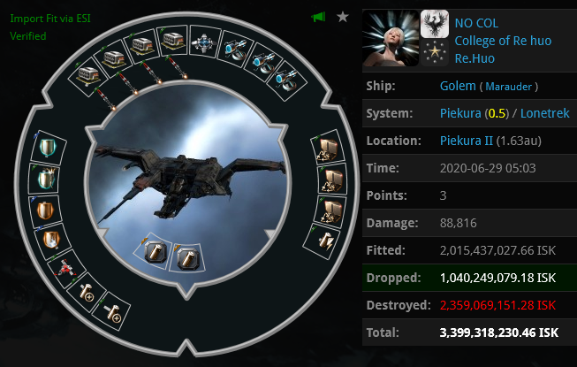Select the first missile launcher high slot
Image resolution: width=577 pixels, height=367 pixels.
[x=87, y=76]
